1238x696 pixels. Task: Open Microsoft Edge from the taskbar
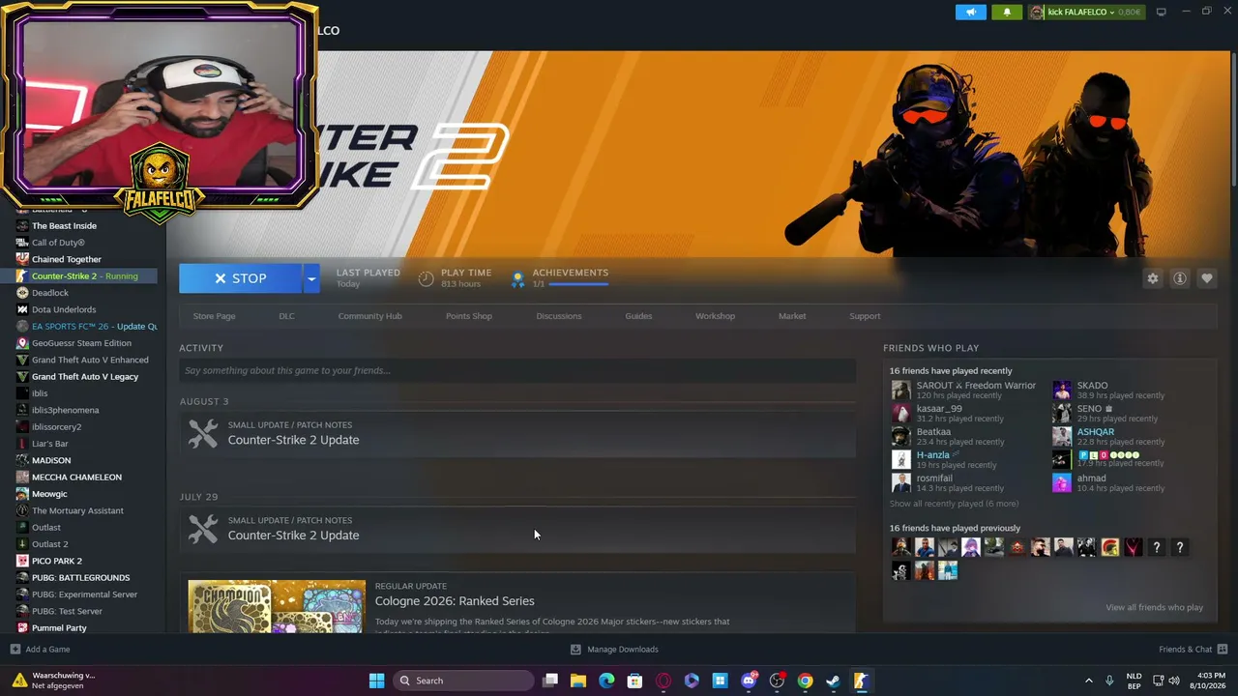click(606, 681)
